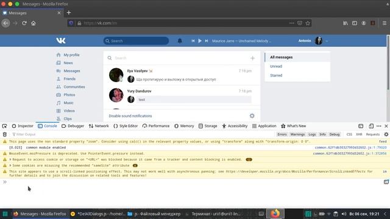Viewport: 390px width, 219px height.
Task: Start a new conversation with plus icon
Action: tap(252, 58)
